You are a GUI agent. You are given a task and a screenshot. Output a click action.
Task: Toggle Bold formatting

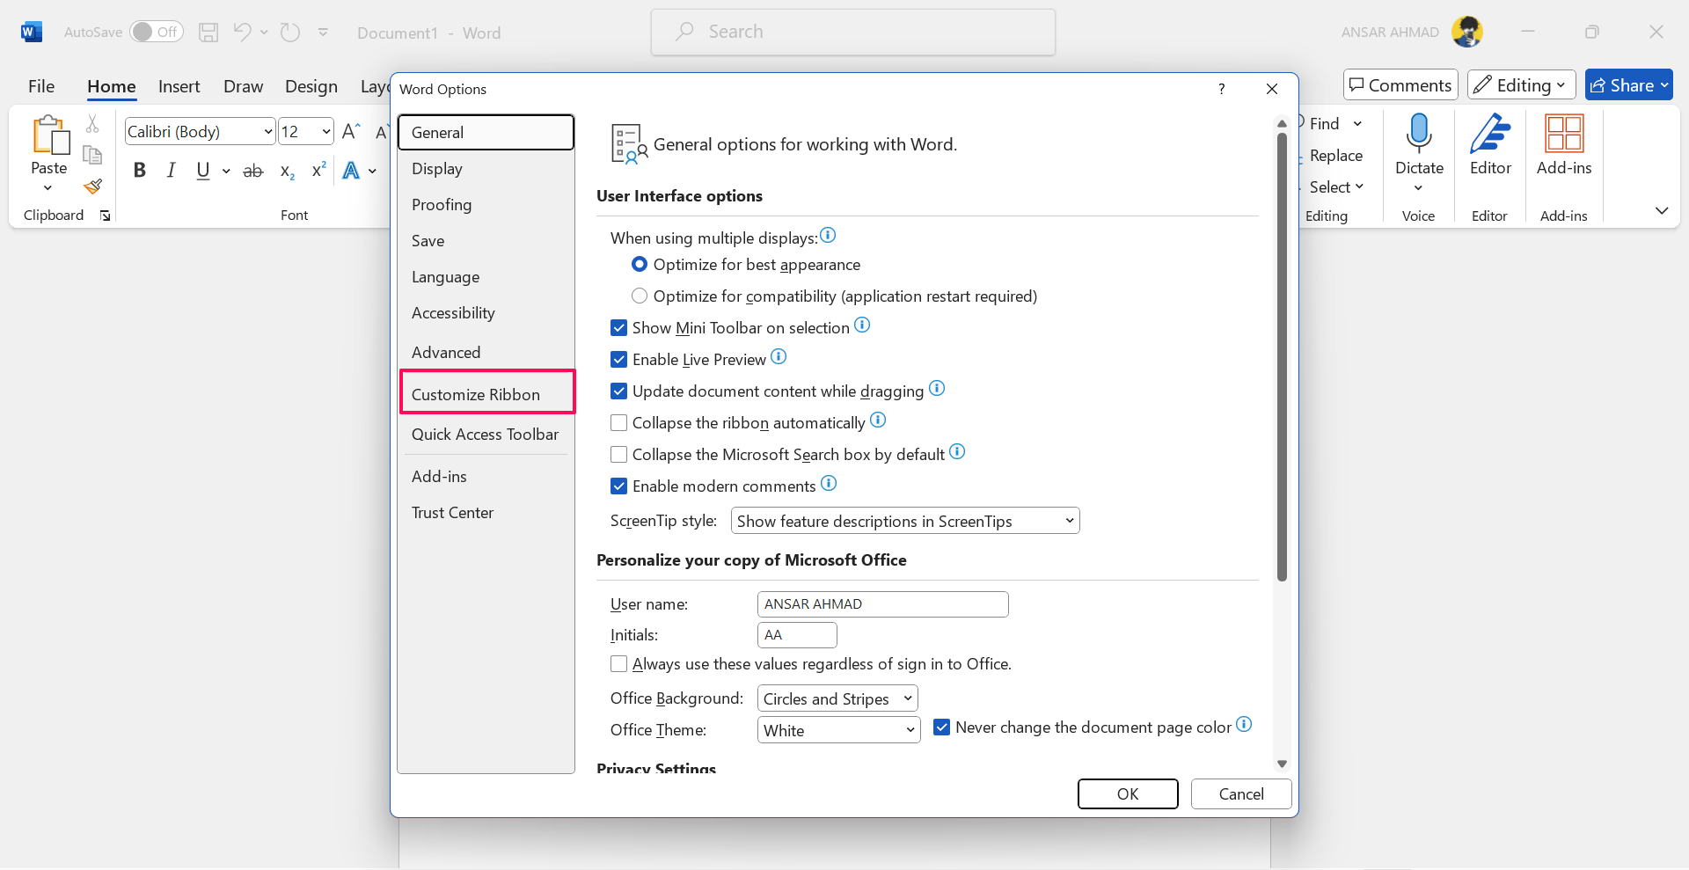click(139, 171)
